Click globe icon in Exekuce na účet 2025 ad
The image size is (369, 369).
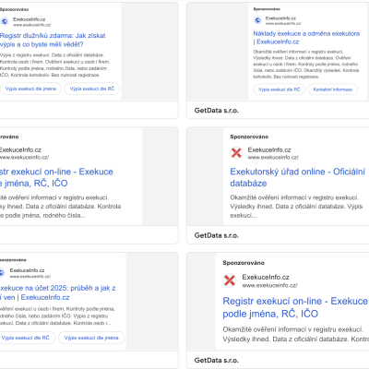point(2,273)
